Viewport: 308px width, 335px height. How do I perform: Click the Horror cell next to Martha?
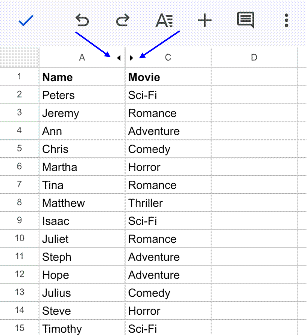[168, 167]
